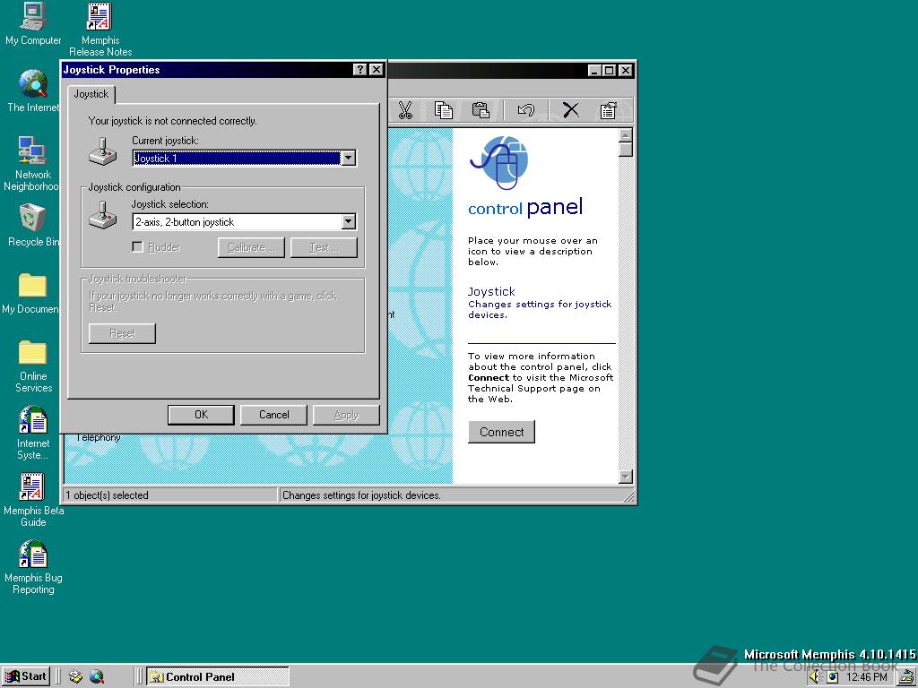Click Control Panel scrollbar up arrow
Screen dimensions: 918x688
pos(625,135)
